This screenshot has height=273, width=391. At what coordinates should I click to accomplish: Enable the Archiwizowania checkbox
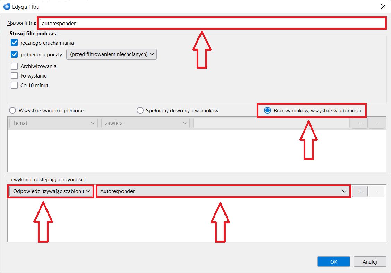[x=14, y=66]
